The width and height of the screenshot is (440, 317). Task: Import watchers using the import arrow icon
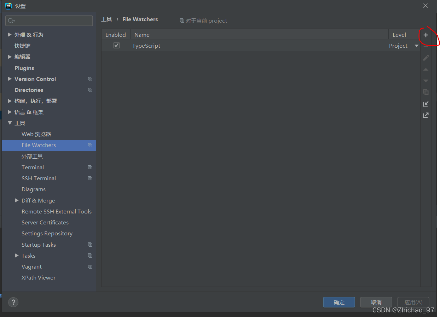pos(426,104)
